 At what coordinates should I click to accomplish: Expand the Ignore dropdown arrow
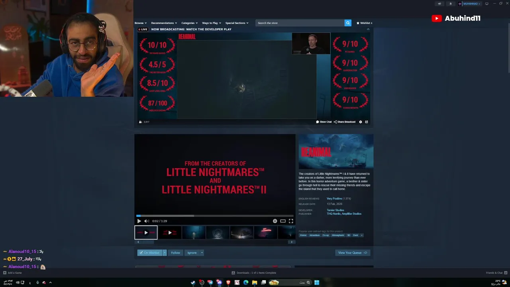coord(202,253)
